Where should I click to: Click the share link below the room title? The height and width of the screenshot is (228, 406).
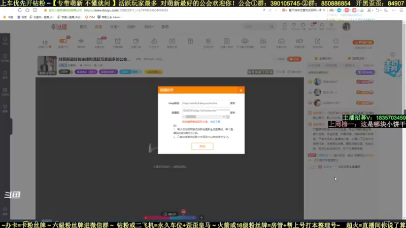coord(281,72)
